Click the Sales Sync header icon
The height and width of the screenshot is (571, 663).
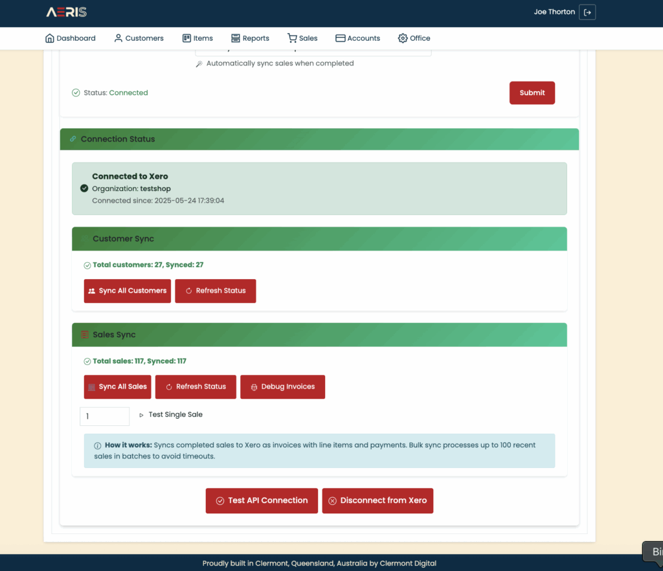tap(85, 335)
